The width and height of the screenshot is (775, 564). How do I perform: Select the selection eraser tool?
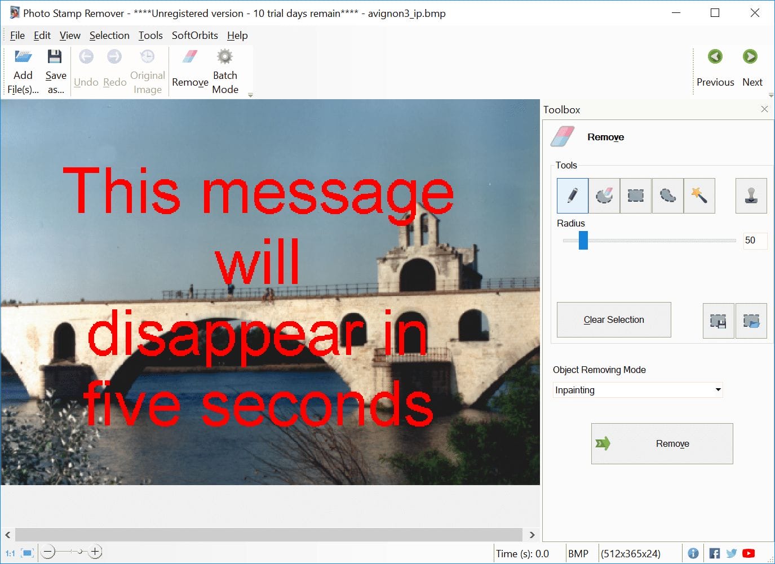tap(604, 196)
